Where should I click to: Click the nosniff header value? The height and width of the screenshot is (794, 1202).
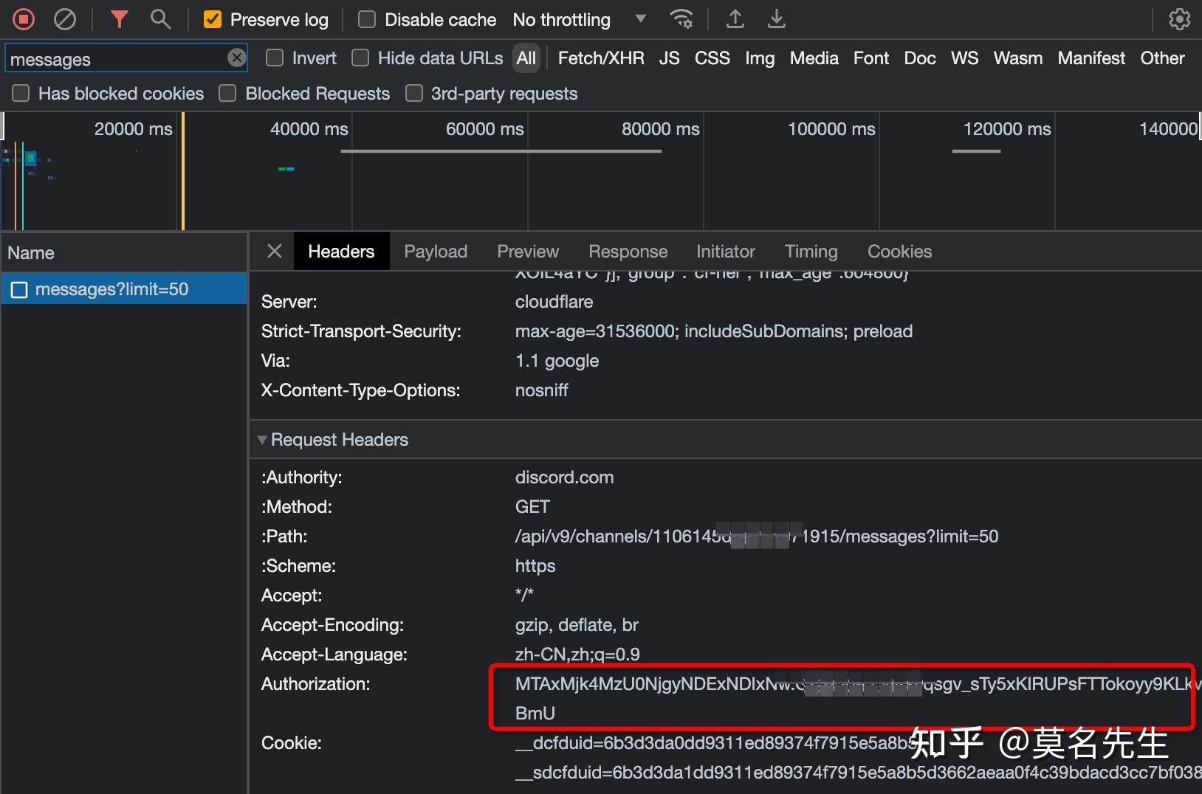[x=541, y=390]
